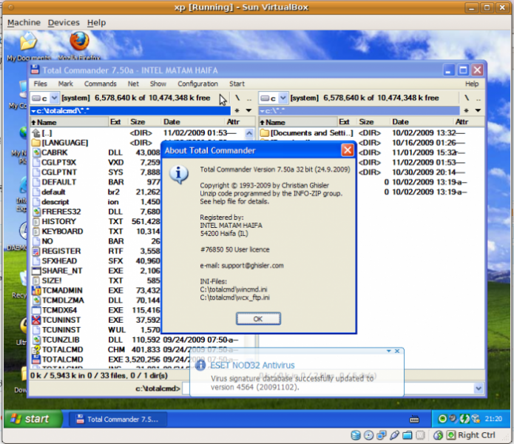Click the Windows start button
Screen dimensions: 514x444
[x=33, y=419]
